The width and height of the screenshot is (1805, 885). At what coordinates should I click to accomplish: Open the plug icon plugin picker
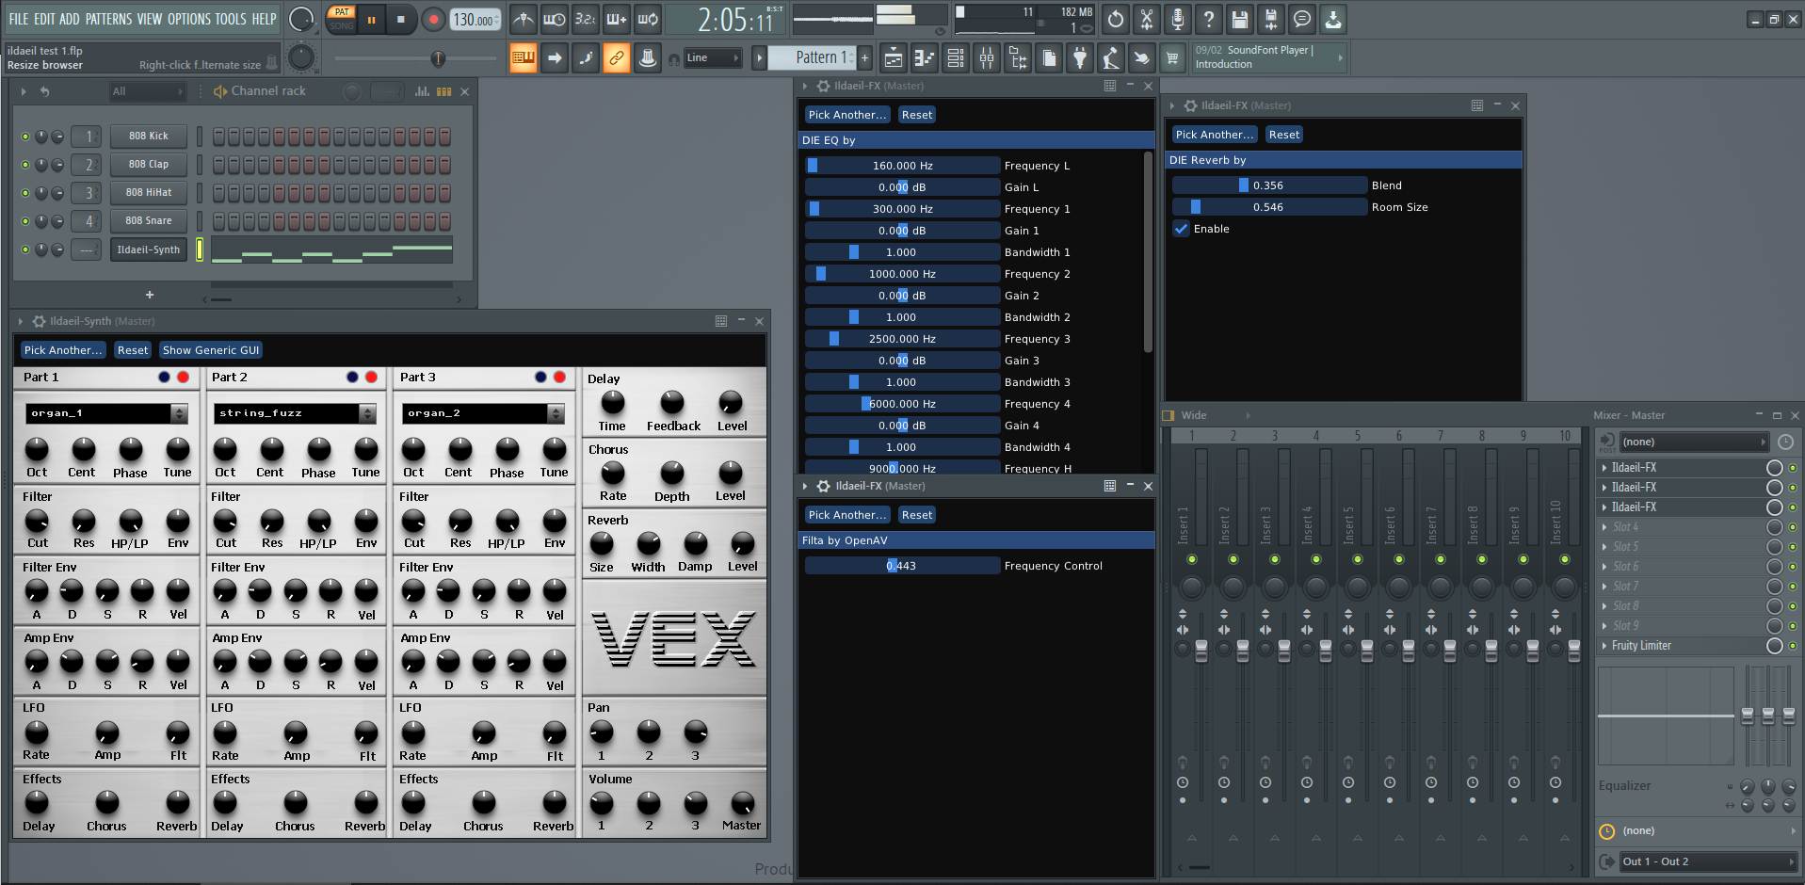[x=1080, y=58]
